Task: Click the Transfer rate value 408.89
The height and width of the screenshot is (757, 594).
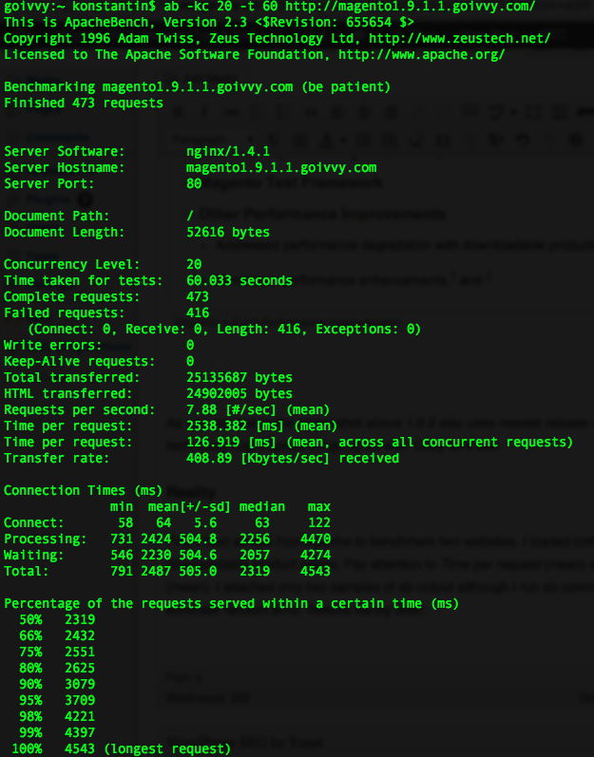Action: coord(209,458)
